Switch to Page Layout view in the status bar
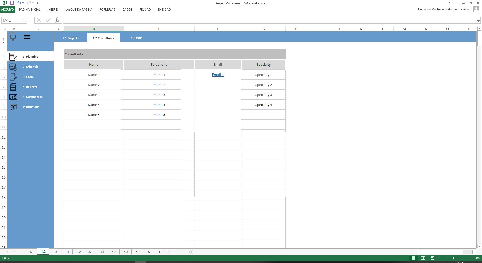The width and height of the screenshot is (482, 263). click(423, 258)
